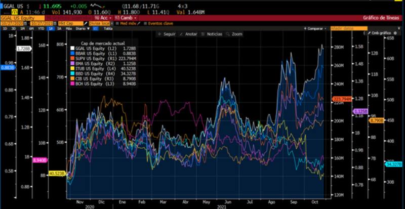Switch to the 6M time range

tap(31, 28)
